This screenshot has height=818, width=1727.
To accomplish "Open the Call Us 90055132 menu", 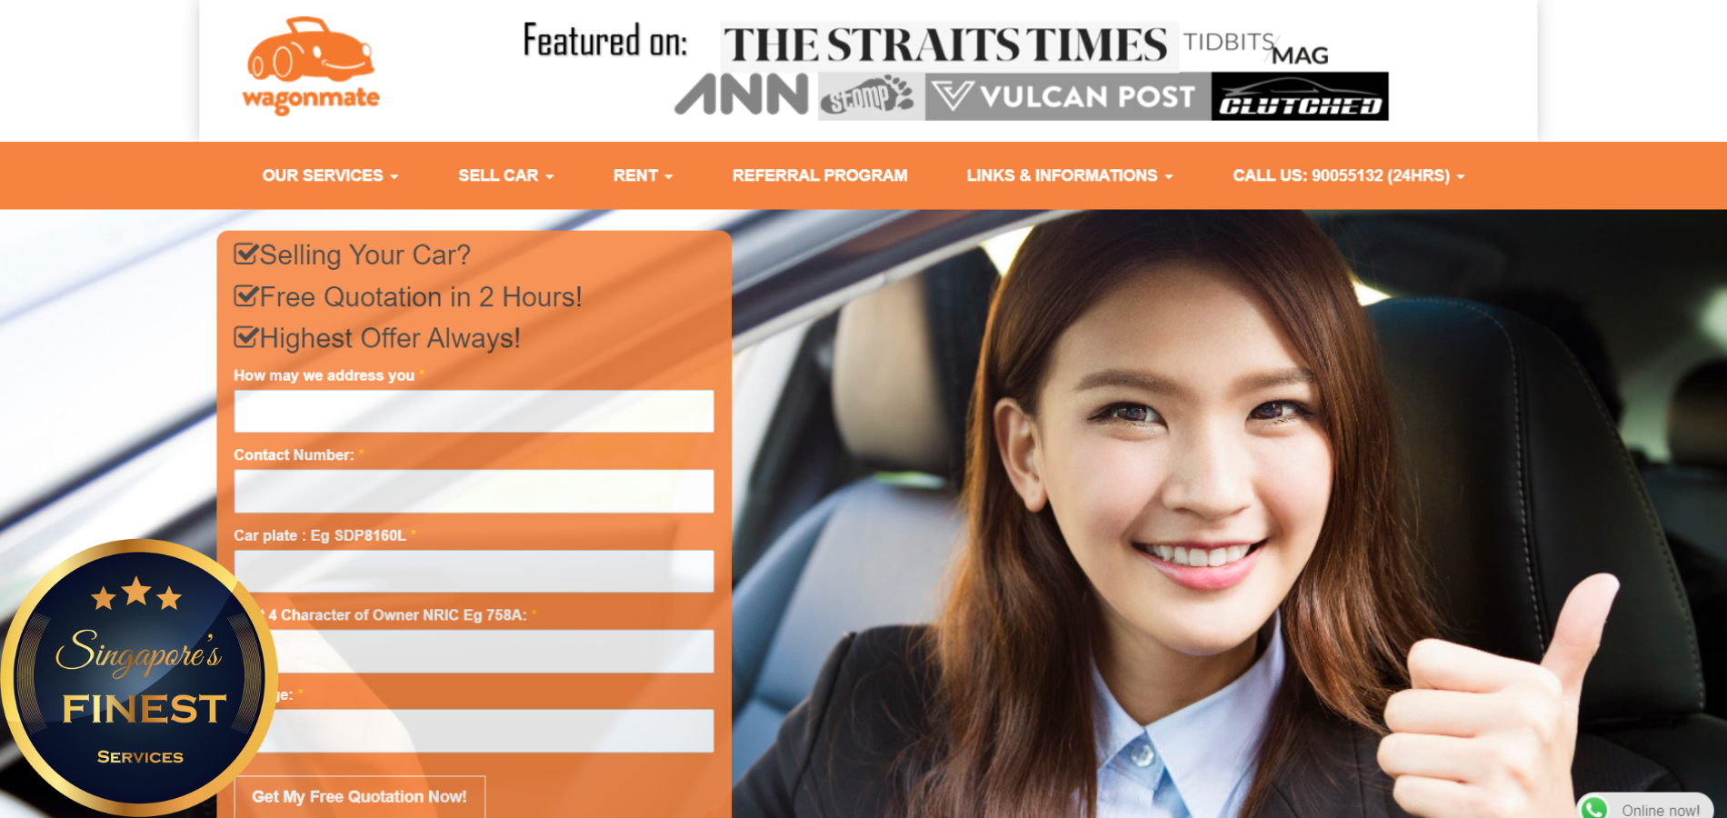I will (x=1348, y=175).
